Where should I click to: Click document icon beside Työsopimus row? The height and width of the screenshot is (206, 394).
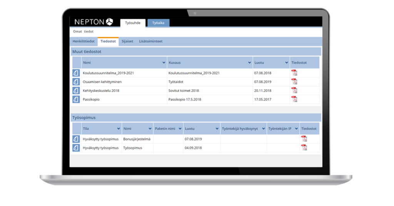76,148
